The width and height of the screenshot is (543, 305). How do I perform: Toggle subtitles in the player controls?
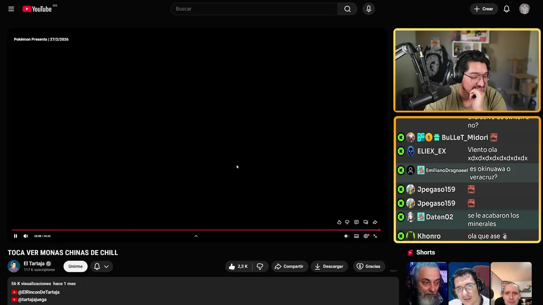click(356, 236)
